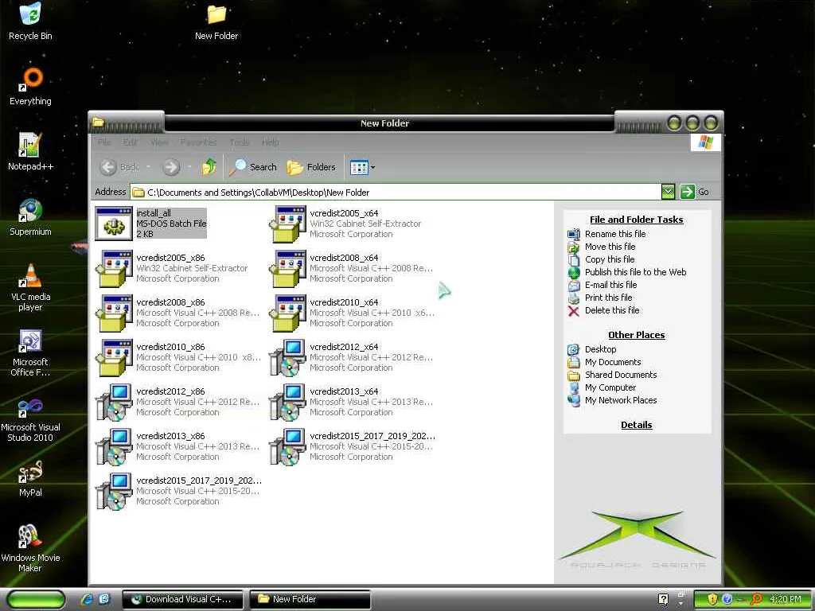The height and width of the screenshot is (611, 815).
Task: Click the address bar path field
Action: coord(396,193)
